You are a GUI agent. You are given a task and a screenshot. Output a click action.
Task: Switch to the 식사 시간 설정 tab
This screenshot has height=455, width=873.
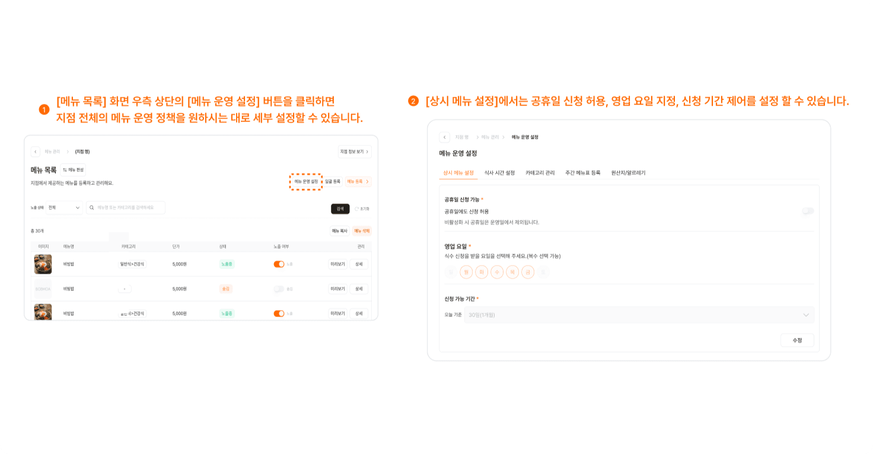coord(499,173)
